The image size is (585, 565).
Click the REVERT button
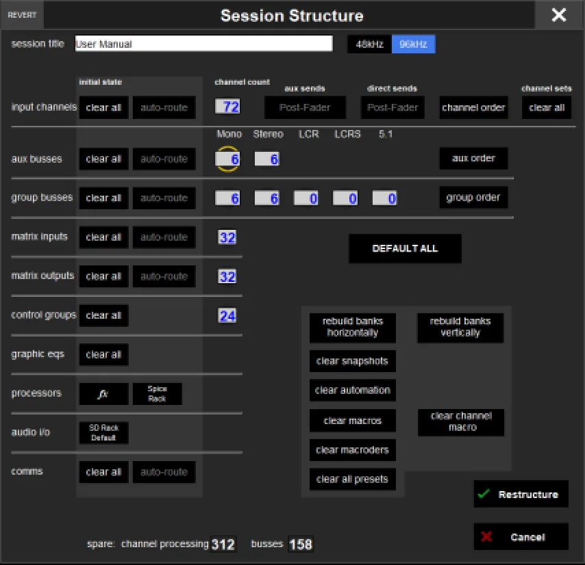(x=22, y=15)
